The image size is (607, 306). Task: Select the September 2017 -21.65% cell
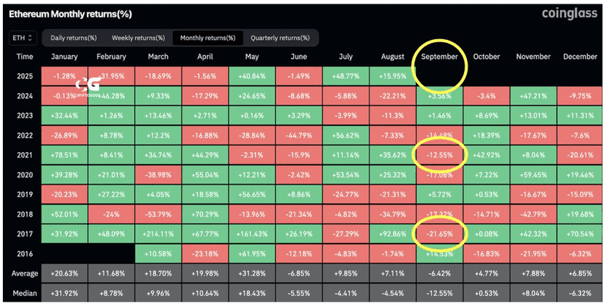439,233
